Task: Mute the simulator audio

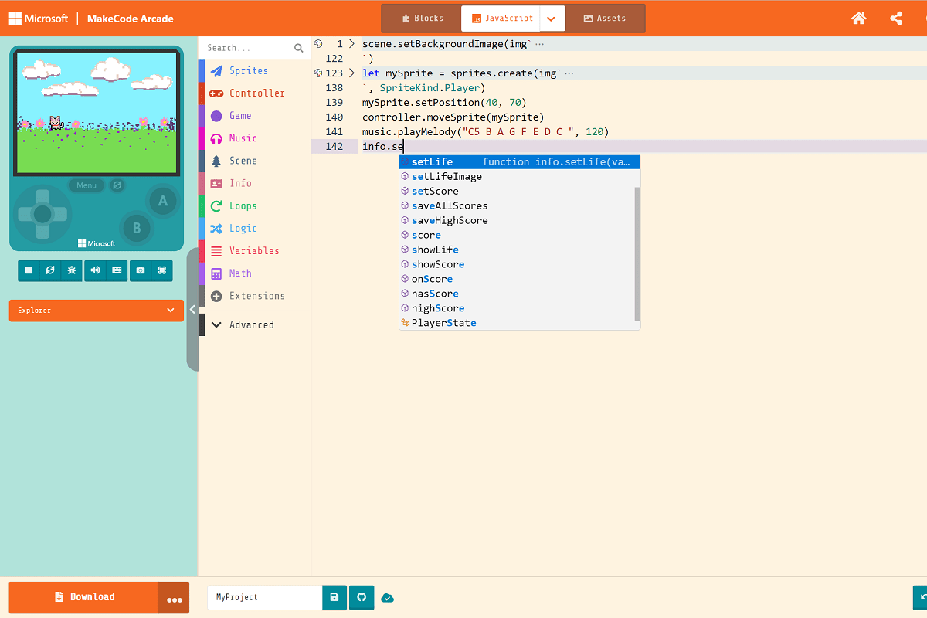Action: [x=95, y=270]
